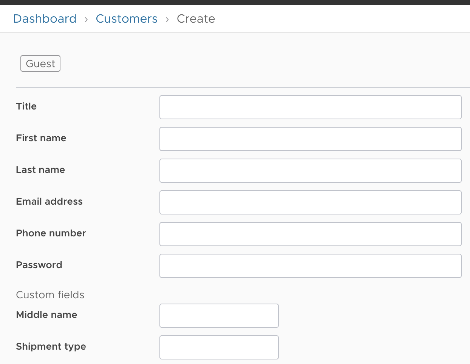Image resolution: width=470 pixels, height=364 pixels.
Task: Click the chevron between Customers and Create
Action: click(167, 19)
